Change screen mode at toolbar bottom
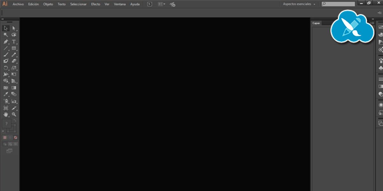This screenshot has height=191, width=383. (x=9, y=151)
